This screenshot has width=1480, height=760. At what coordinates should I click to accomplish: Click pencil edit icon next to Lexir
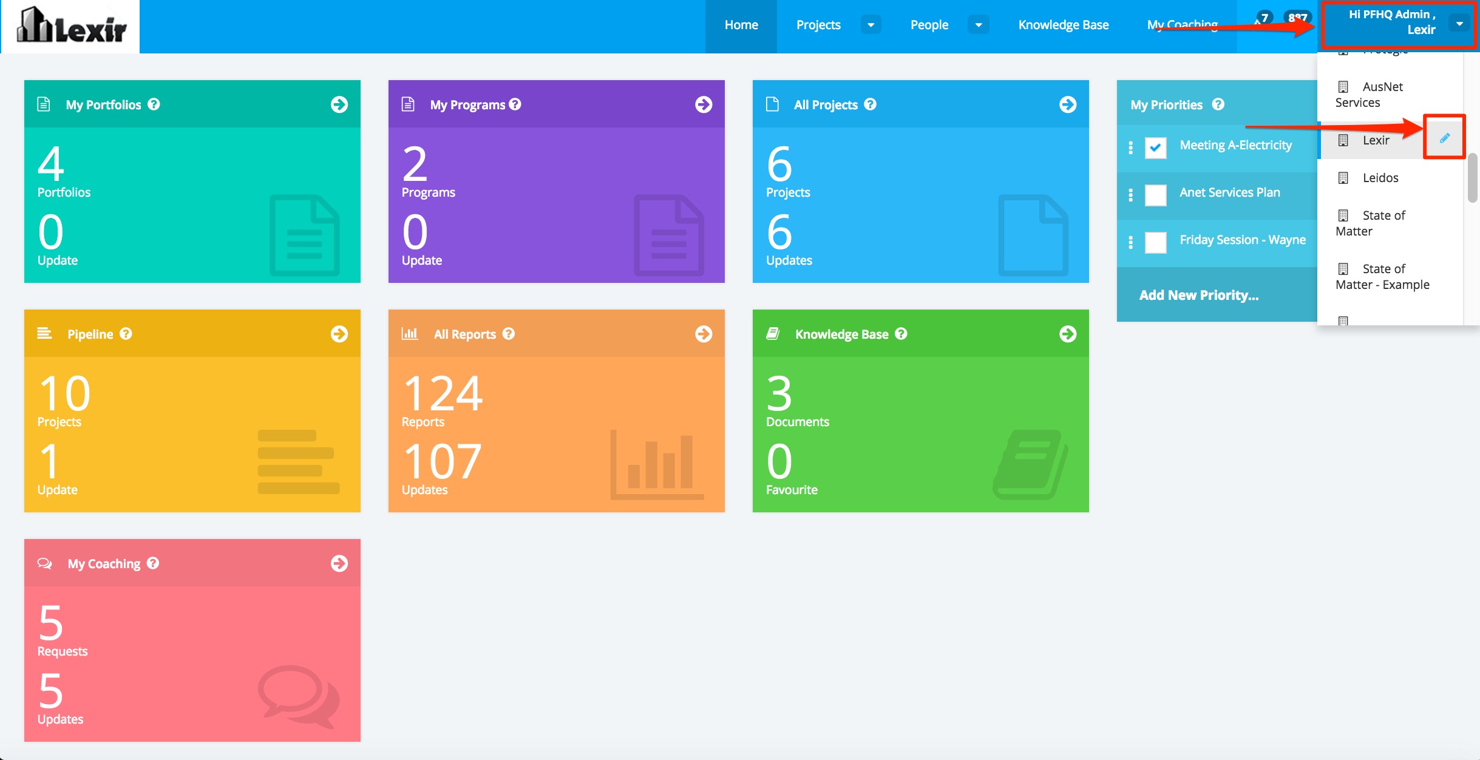pos(1444,138)
